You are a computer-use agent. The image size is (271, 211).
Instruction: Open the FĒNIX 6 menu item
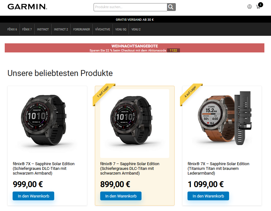pyautogui.click(x=12, y=29)
